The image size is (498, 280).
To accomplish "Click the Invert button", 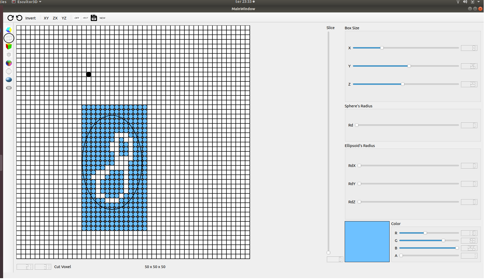I will 30,18.
